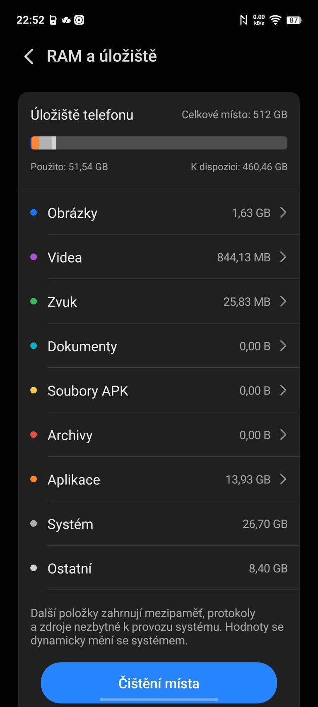This screenshot has height=707, width=318.
Task: Tap the phone storage usage bar
Action: pyautogui.click(x=159, y=143)
